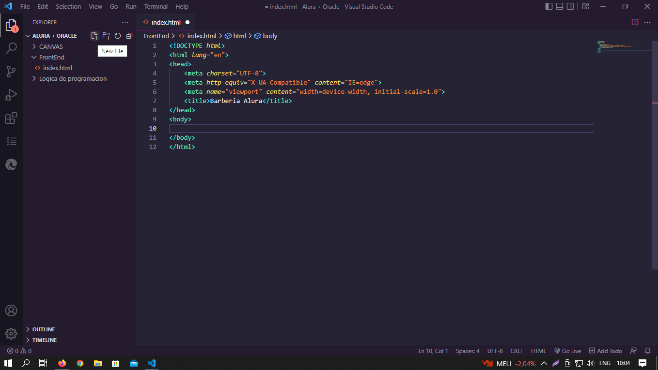Expand the CANVAS folder chevron

click(34, 46)
